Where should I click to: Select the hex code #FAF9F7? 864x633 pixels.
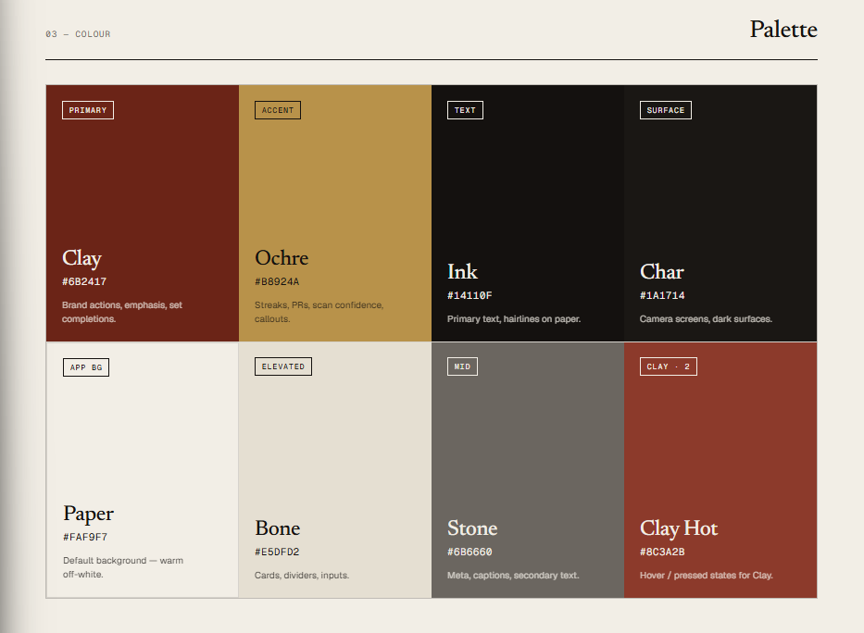point(85,538)
